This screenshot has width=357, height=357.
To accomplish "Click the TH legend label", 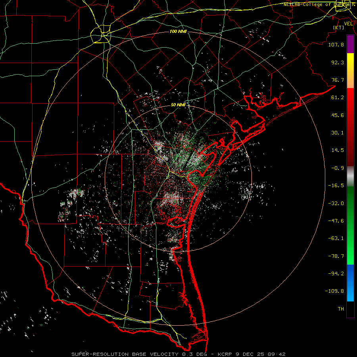I will [341, 309].
